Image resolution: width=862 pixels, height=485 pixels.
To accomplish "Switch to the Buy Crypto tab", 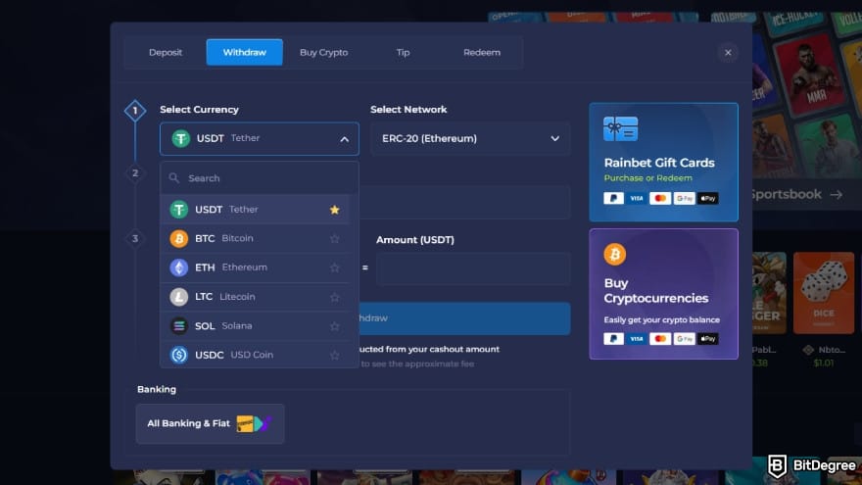I will click(x=324, y=52).
